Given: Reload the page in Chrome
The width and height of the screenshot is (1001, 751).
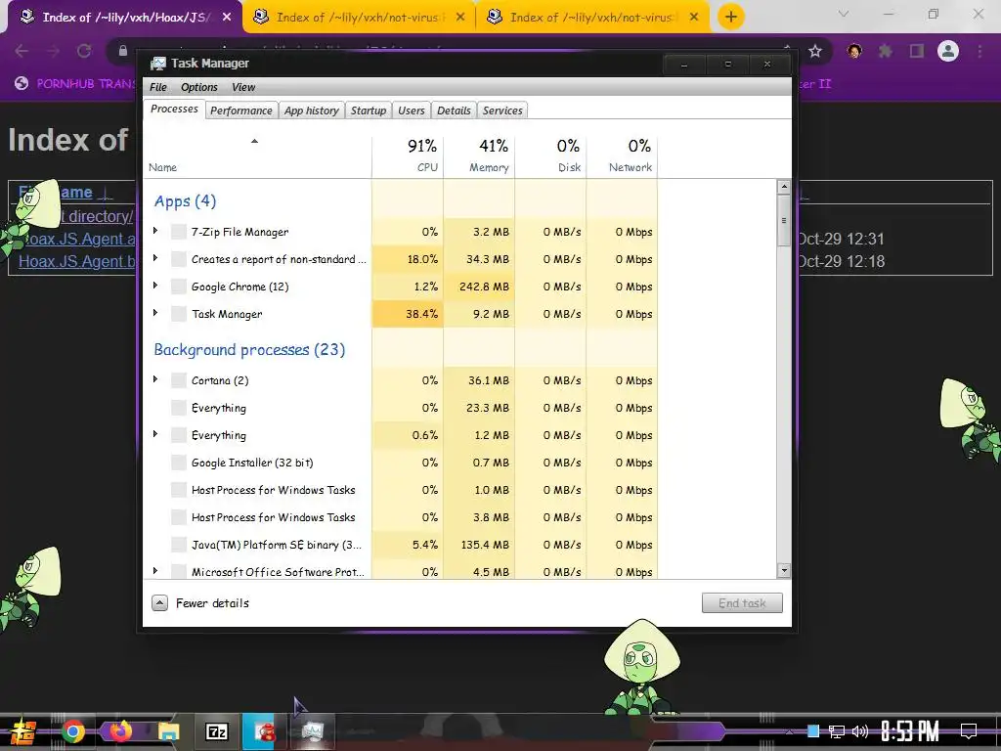Looking at the screenshot, I should tap(84, 51).
